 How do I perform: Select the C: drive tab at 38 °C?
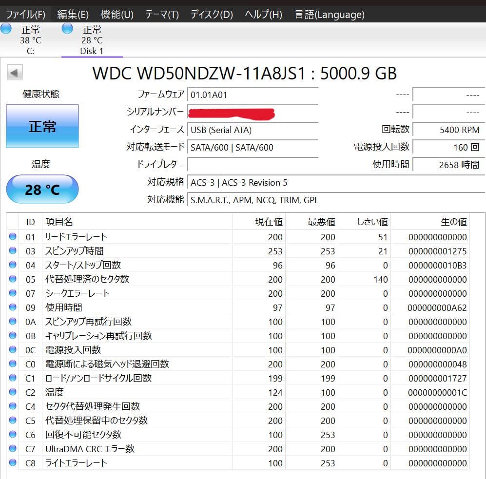tap(30, 40)
